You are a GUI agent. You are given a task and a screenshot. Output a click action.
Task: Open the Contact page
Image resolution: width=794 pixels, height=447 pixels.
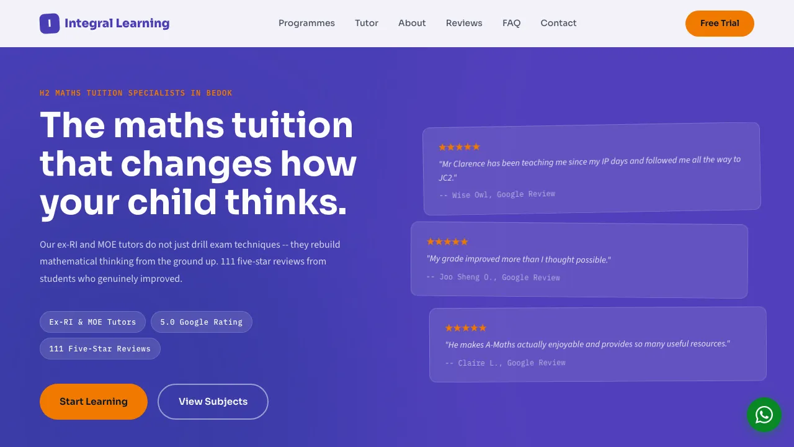558,23
